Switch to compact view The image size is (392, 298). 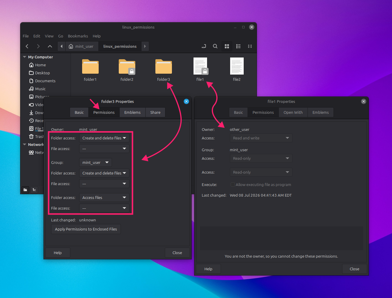(250, 46)
